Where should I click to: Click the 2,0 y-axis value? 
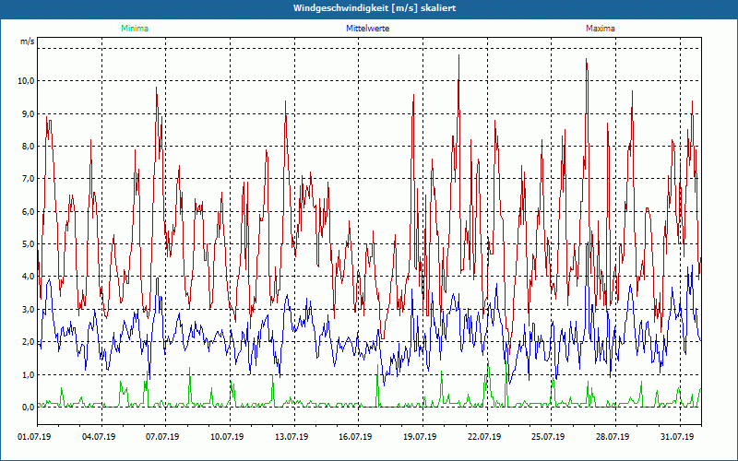coord(28,341)
